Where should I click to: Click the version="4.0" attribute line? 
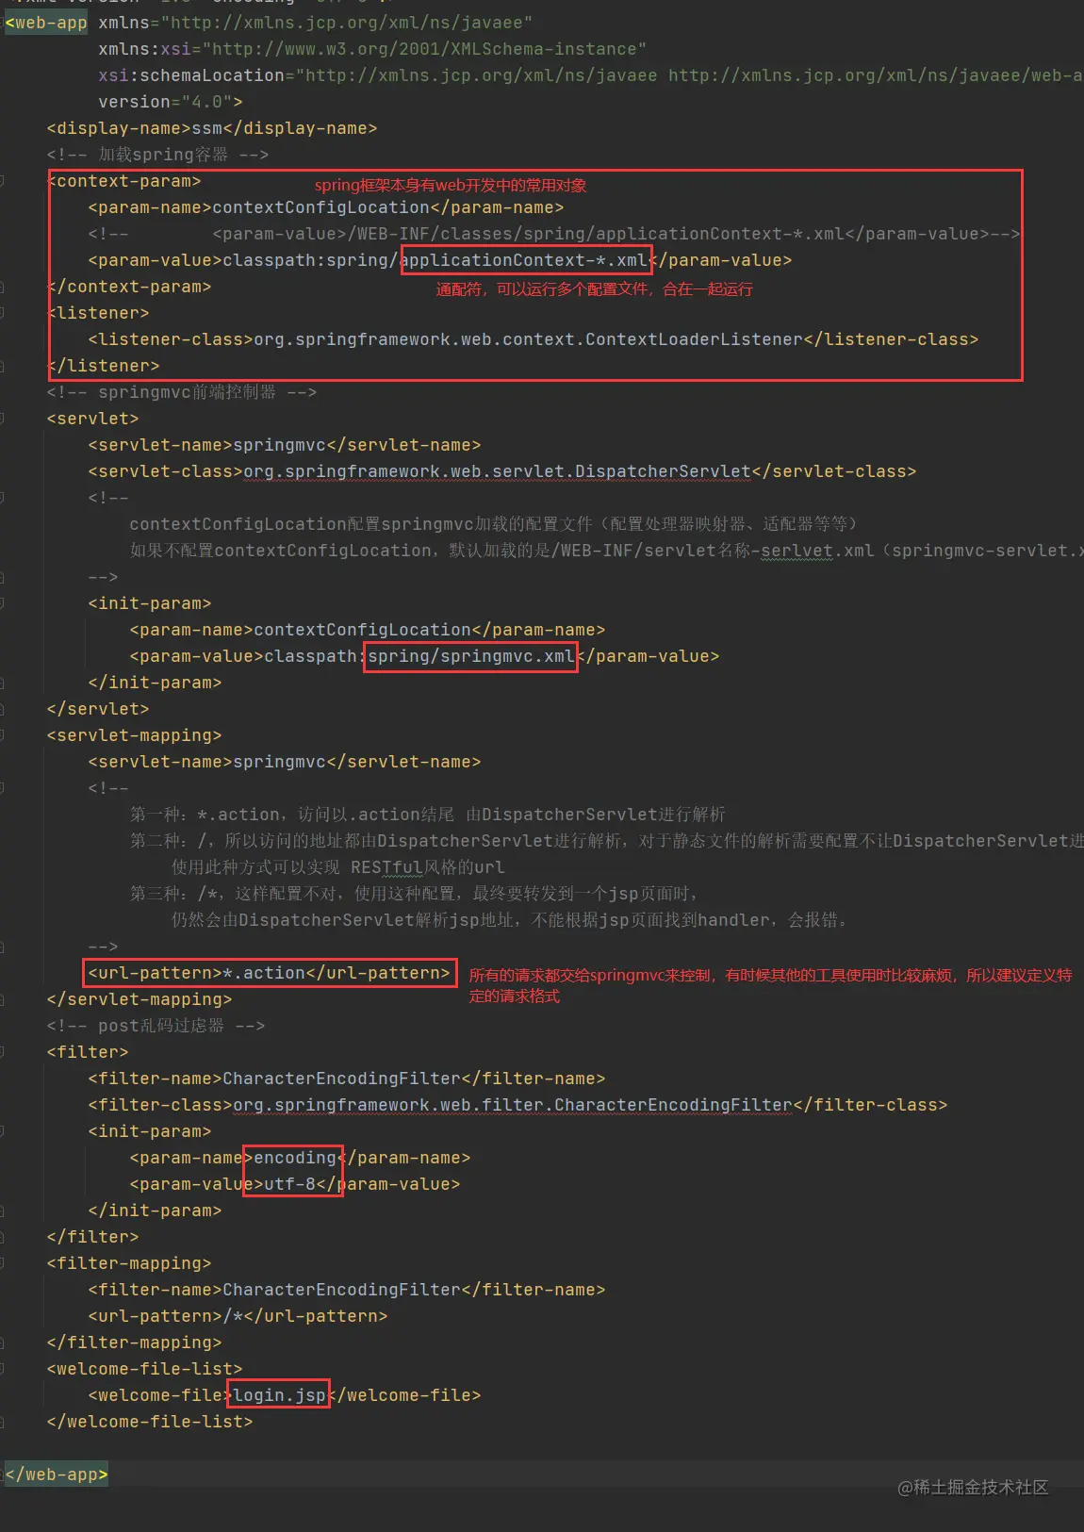click(171, 102)
